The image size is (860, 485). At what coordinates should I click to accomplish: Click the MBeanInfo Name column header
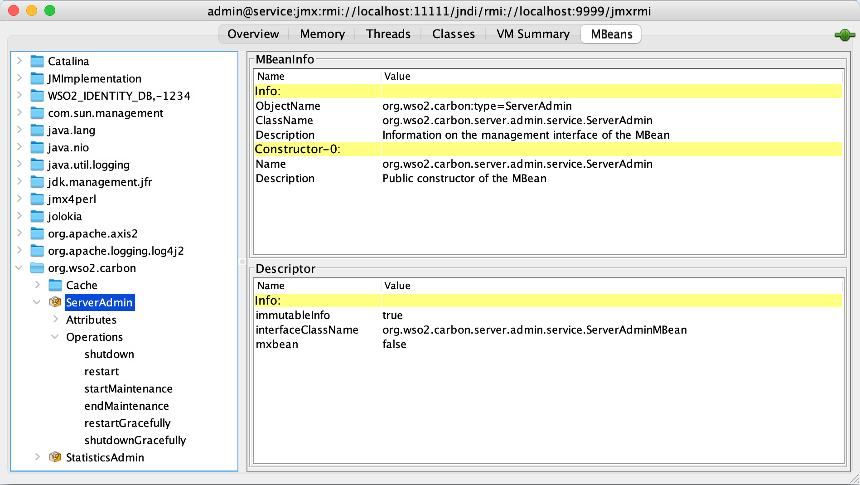pyautogui.click(x=317, y=76)
